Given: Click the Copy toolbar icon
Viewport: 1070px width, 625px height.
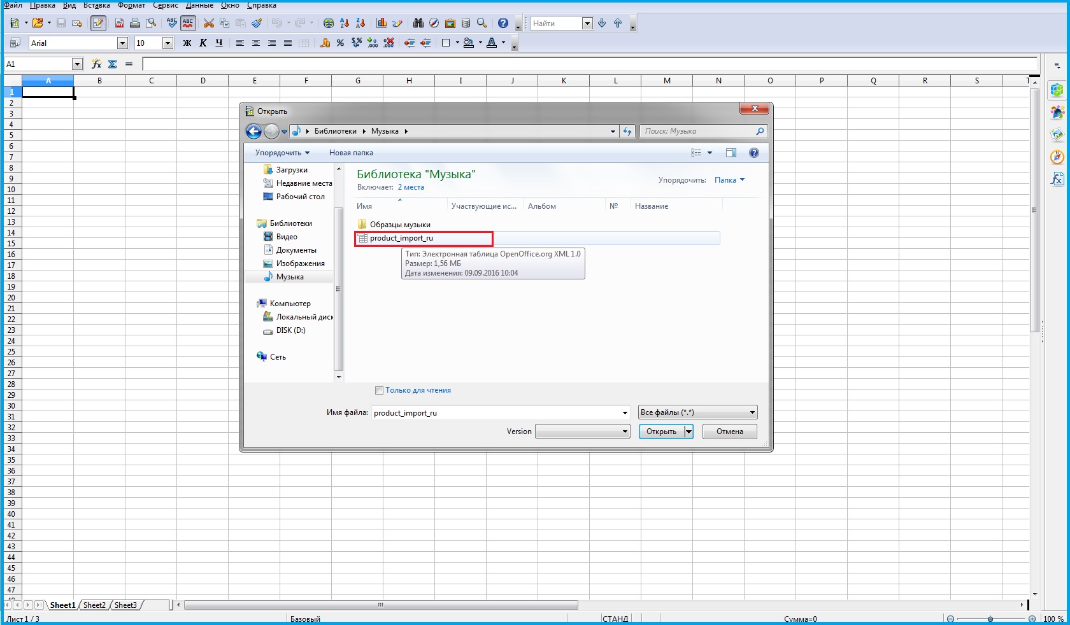Looking at the screenshot, I should coord(224,24).
